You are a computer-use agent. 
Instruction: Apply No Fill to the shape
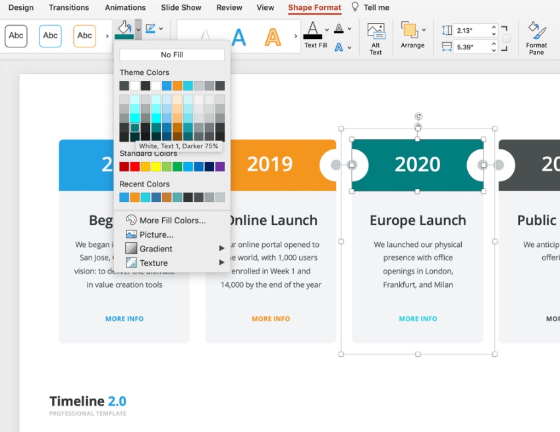pos(173,54)
